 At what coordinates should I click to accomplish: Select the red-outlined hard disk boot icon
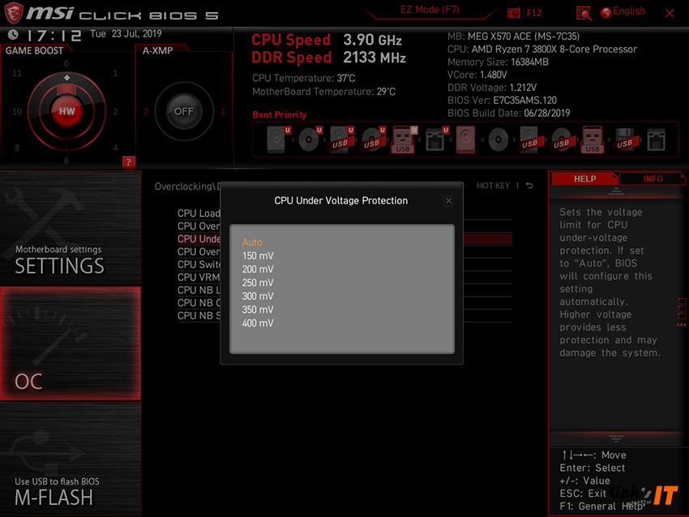pyautogui.click(x=466, y=139)
